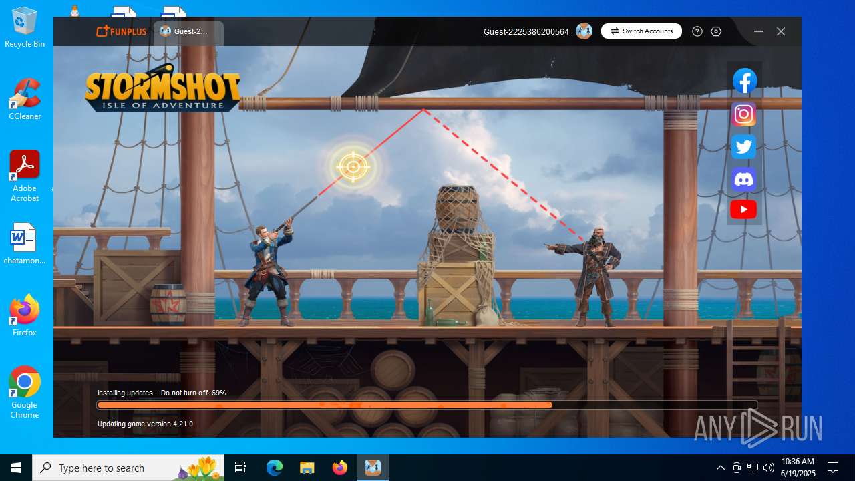This screenshot has height=481, width=855.
Task: Open the Discord social link
Action: pos(743,178)
